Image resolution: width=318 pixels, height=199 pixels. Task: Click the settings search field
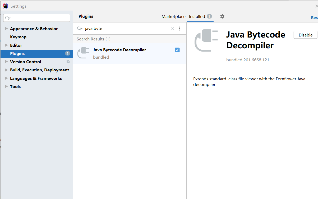pos(37,18)
